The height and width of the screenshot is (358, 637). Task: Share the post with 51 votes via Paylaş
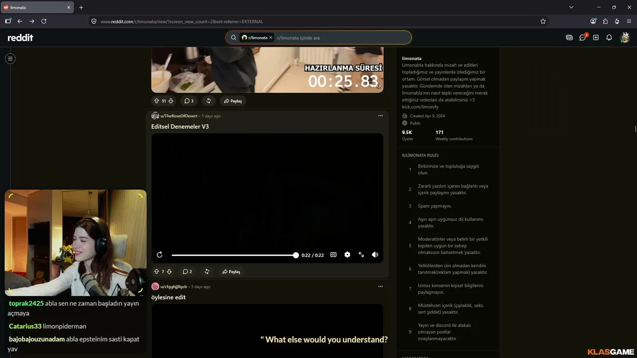click(x=232, y=101)
